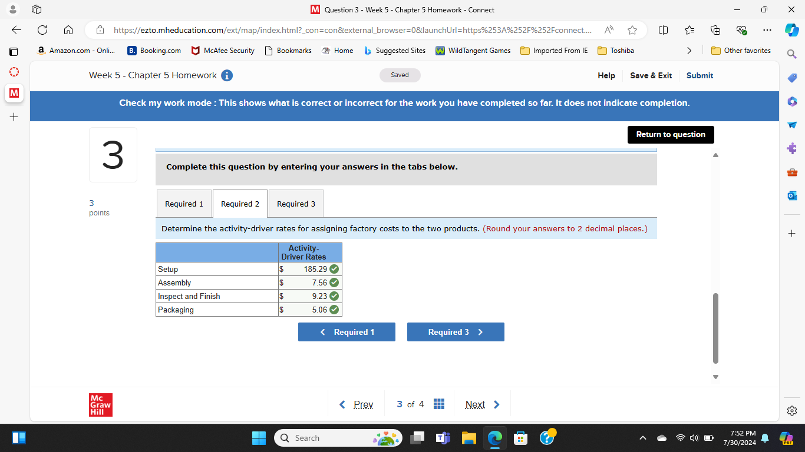Open the question navigator grid icon

(x=439, y=404)
